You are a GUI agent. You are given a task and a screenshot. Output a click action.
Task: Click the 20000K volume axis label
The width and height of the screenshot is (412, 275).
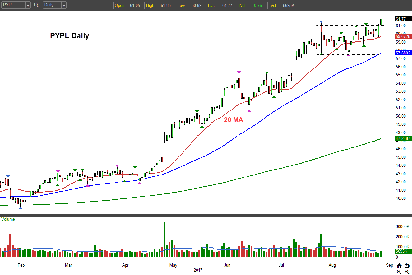(402, 237)
